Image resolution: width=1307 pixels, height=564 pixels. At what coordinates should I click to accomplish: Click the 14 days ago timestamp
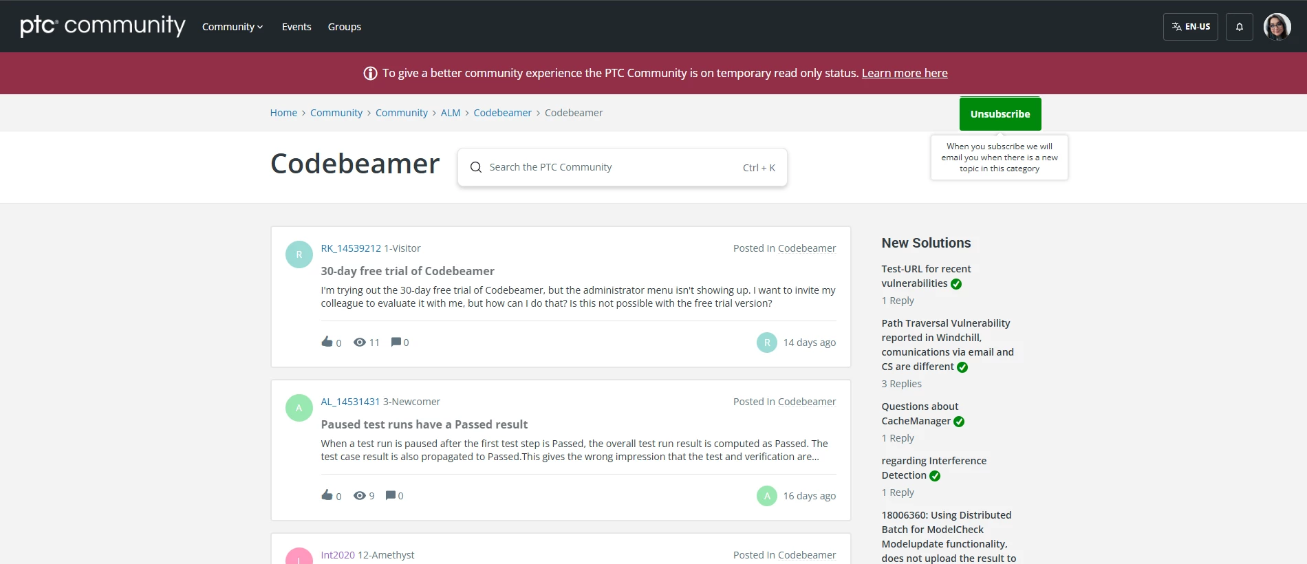point(810,343)
